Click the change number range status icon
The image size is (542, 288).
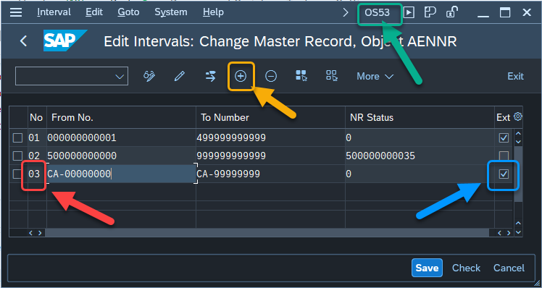point(211,76)
